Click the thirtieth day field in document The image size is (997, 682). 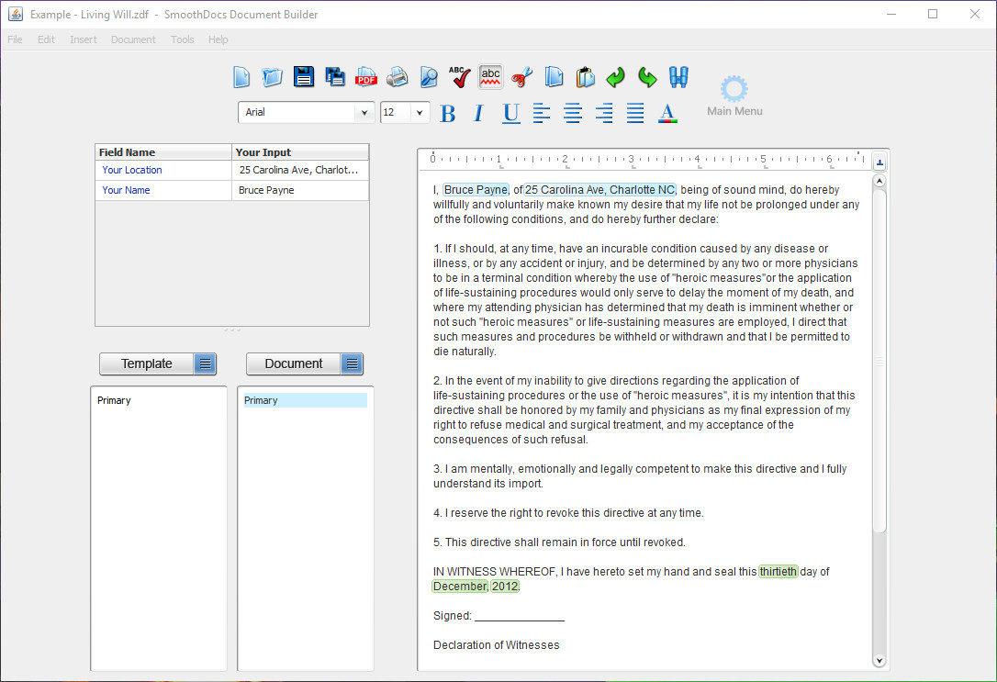click(x=778, y=572)
